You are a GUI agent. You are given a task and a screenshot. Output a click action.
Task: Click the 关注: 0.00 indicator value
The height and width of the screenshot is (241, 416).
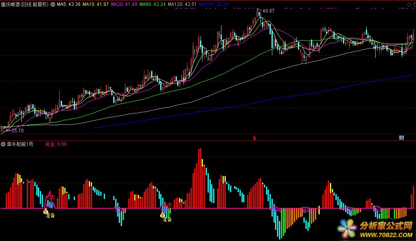coord(56,145)
